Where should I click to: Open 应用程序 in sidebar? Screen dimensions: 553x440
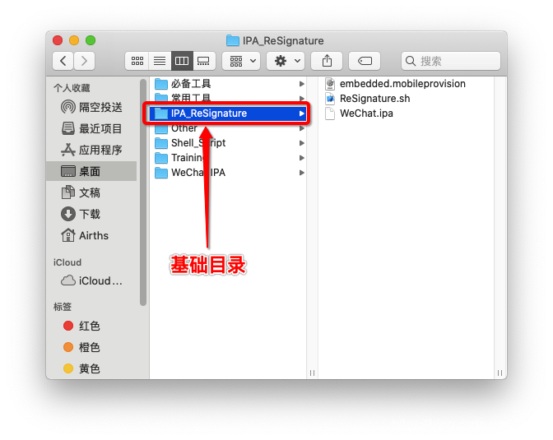92,150
